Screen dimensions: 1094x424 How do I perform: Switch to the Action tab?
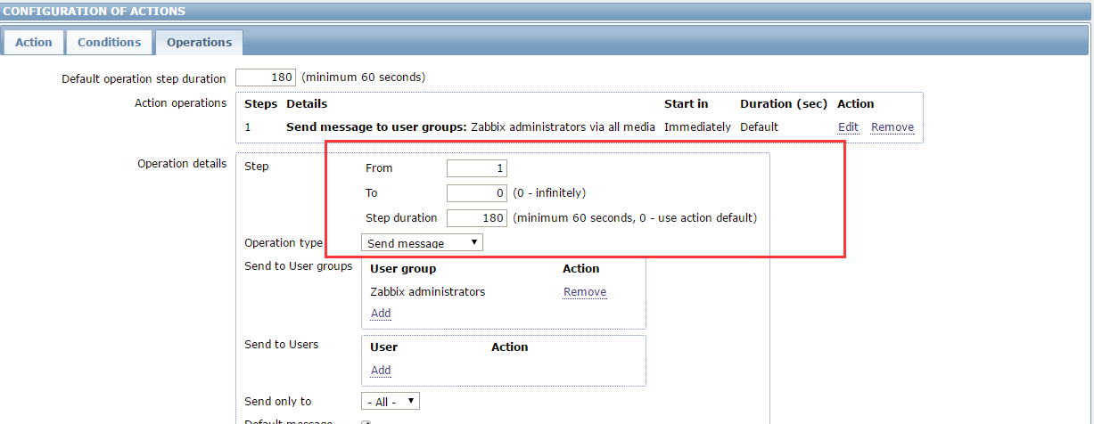point(34,42)
